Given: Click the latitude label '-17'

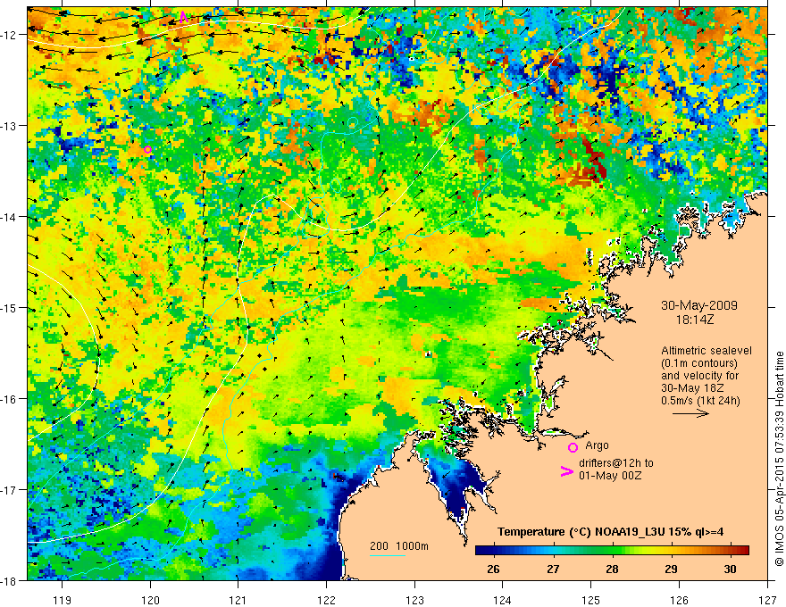Looking at the screenshot, I should tap(10, 490).
